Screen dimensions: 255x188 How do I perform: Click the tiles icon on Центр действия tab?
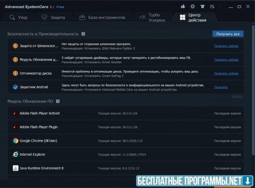pos(183,17)
